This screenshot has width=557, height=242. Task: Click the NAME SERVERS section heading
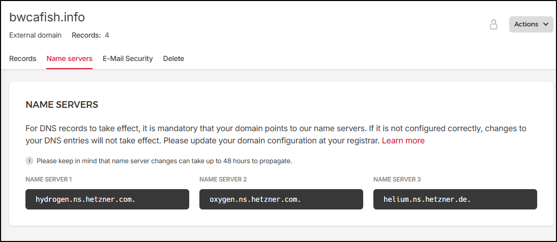62,105
